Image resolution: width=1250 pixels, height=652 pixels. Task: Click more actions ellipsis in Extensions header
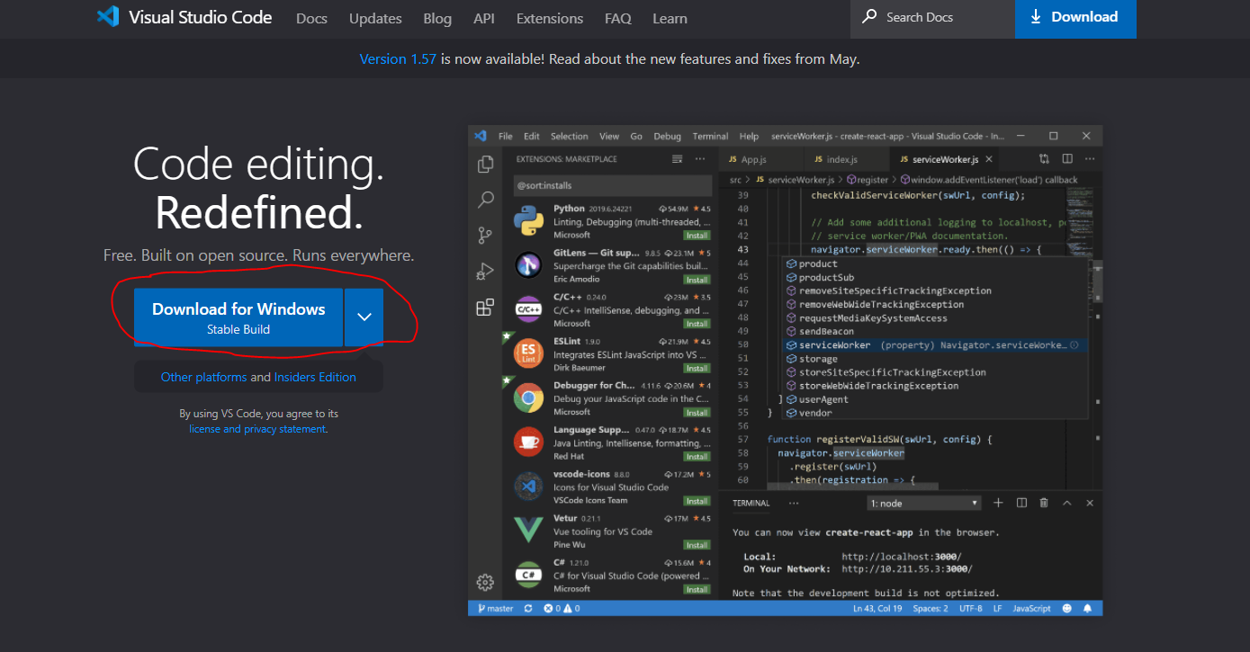click(x=700, y=159)
